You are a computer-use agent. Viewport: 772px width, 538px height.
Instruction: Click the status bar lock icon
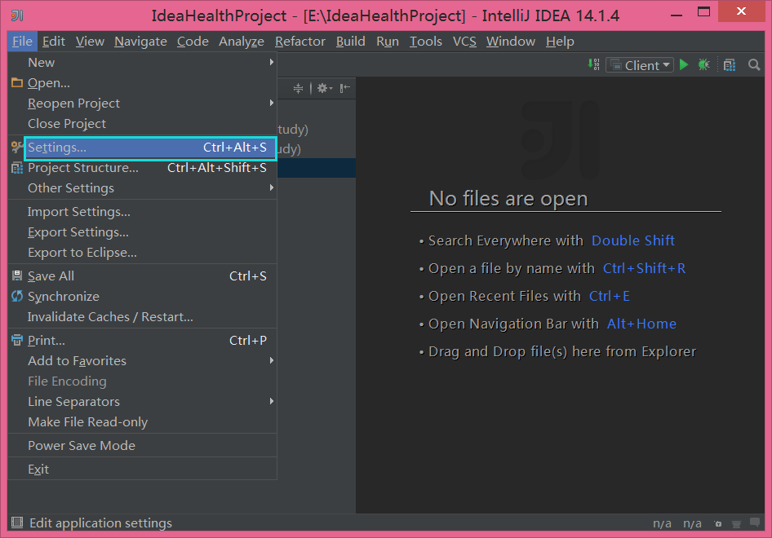click(717, 523)
